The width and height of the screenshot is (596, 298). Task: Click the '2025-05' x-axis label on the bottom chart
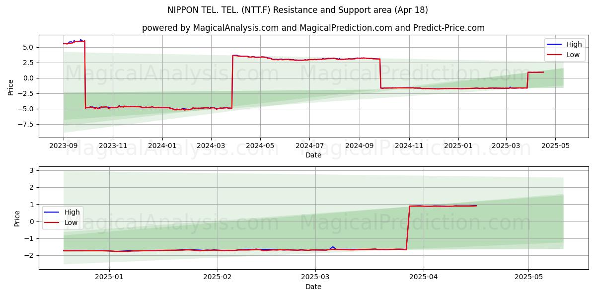pyautogui.click(x=529, y=278)
